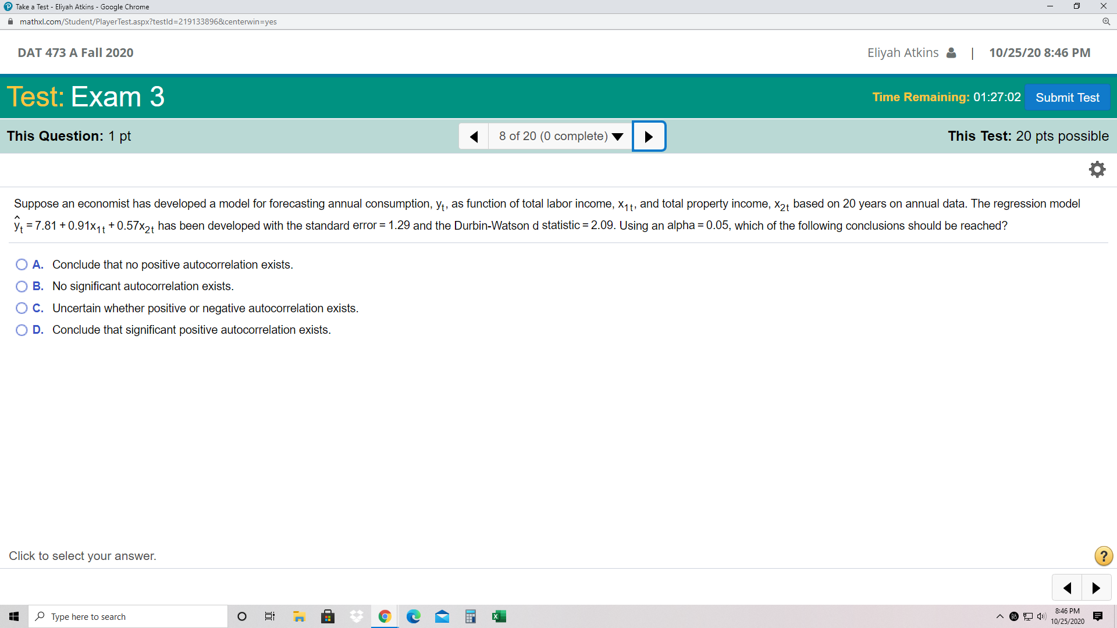Select answer A no positive autocorrelation
Screen dimensions: 1117x628
(22, 265)
